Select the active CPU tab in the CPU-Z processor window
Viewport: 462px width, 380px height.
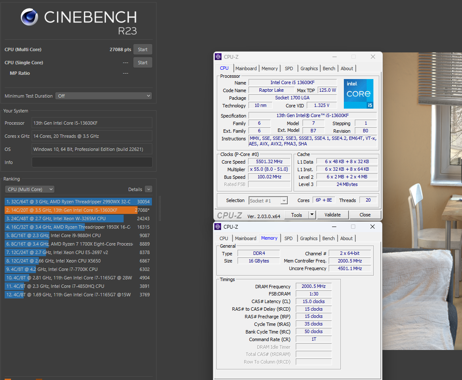(x=224, y=68)
